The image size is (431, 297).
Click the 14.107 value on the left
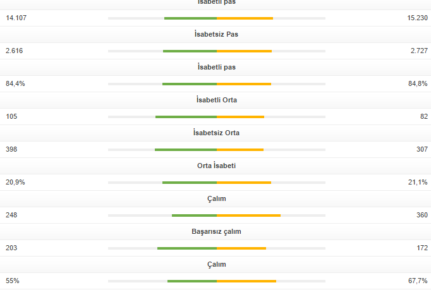click(x=16, y=18)
